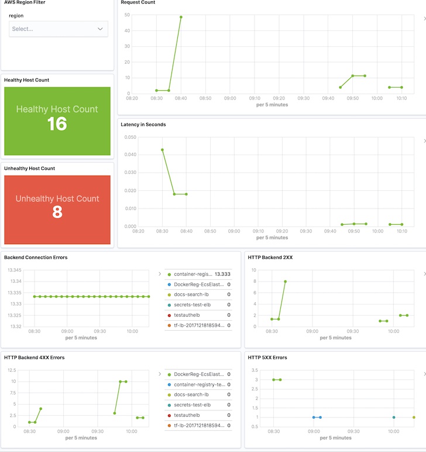The width and height of the screenshot is (426, 452).
Task: Toggle secrets-test-elb series in 4XX Errors legend
Action: pyautogui.click(x=192, y=405)
